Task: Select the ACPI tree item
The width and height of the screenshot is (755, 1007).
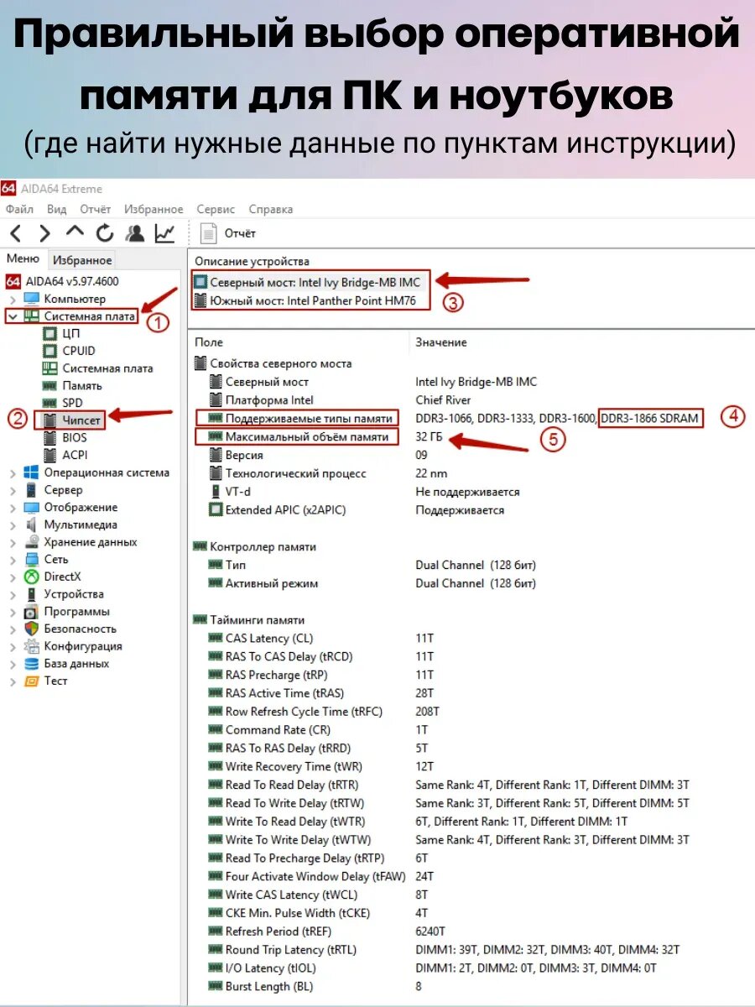Action: pyautogui.click(x=64, y=455)
